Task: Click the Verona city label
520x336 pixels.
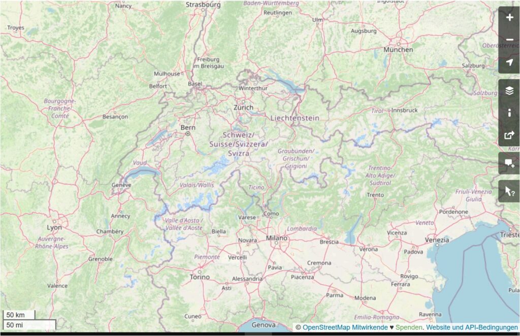Action: (369, 249)
